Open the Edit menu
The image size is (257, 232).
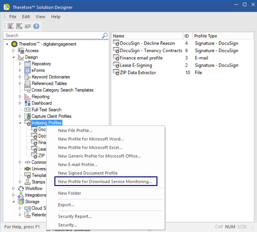(x=26, y=17)
